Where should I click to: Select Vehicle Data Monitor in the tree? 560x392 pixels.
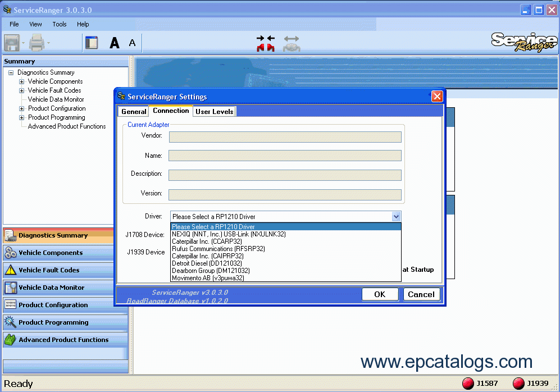(x=56, y=99)
